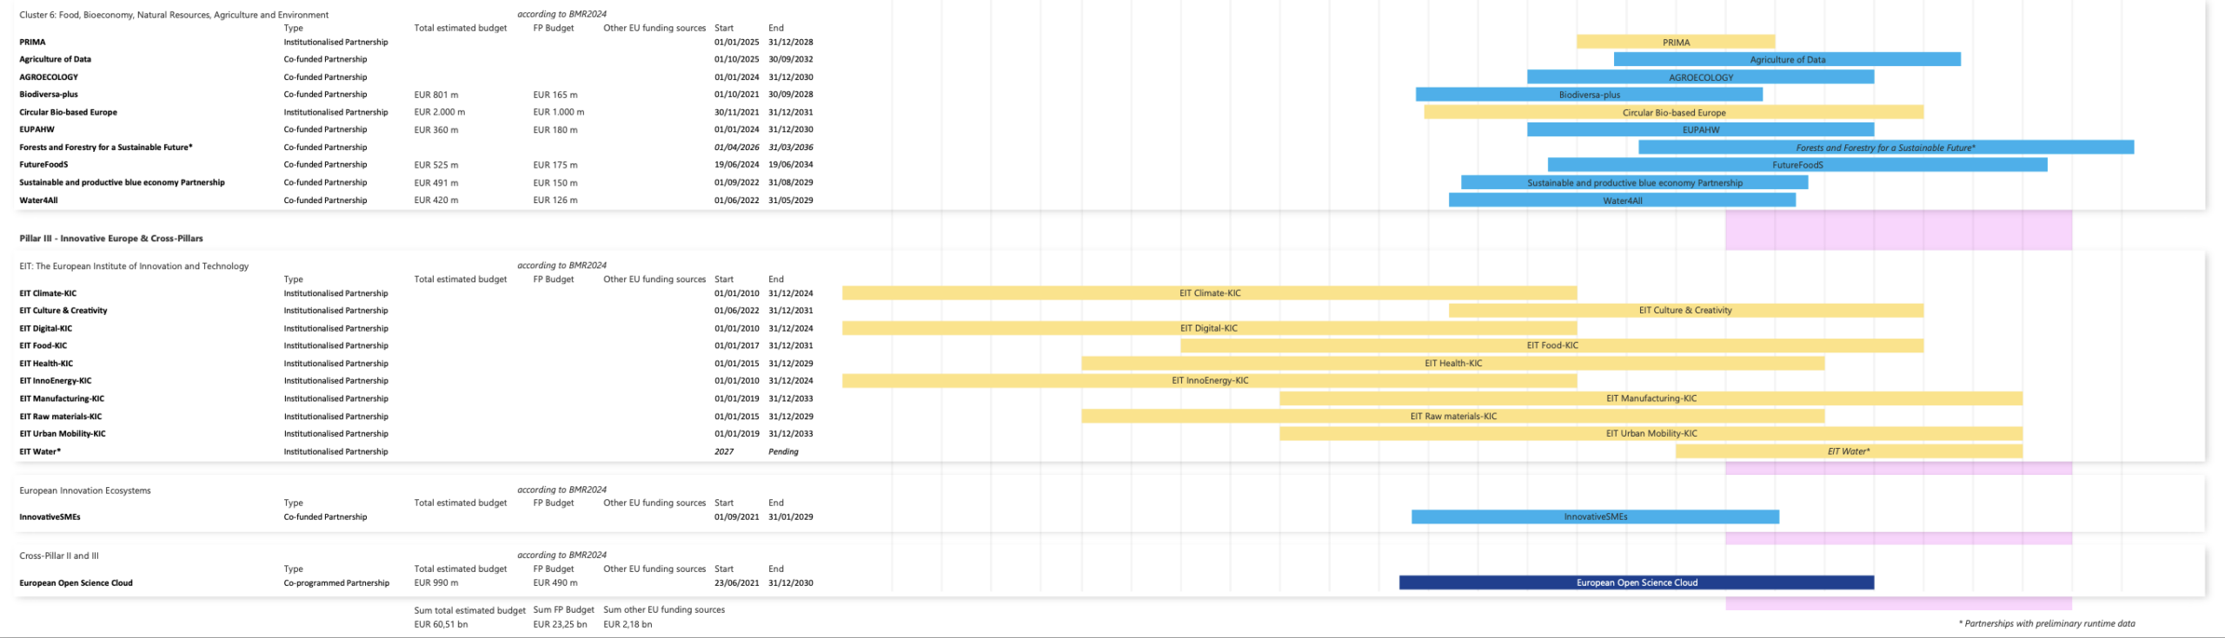
Task: Select the Pillar III section heading
Action: point(111,238)
